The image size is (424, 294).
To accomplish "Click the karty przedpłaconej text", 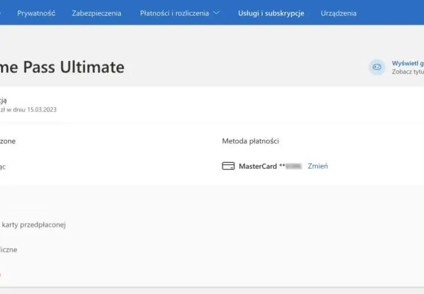I will pos(34,225).
